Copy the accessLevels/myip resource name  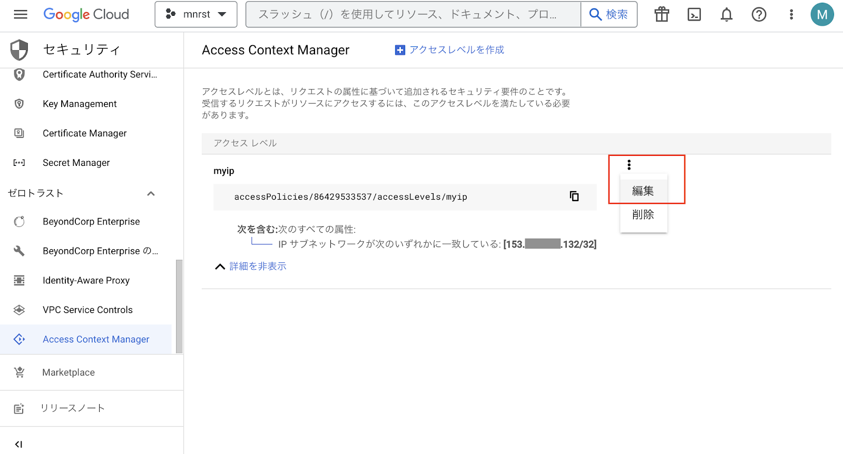(574, 196)
